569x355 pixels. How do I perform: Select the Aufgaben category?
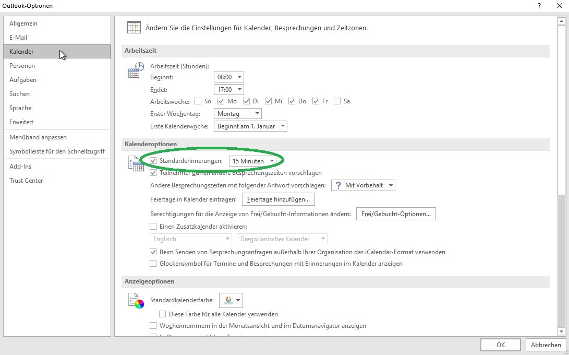click(x=57, y=80)
